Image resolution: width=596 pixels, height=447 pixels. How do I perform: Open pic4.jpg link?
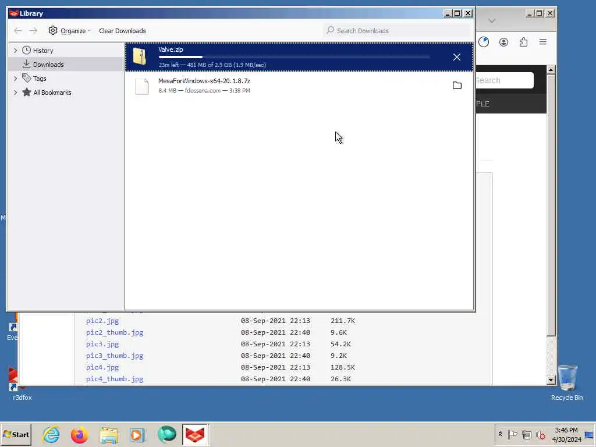102,367
